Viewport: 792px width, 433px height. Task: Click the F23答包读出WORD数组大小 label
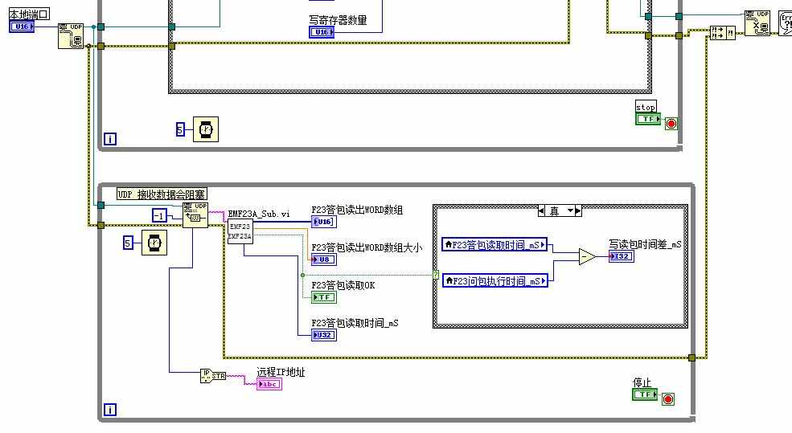click(x=367, y=247)
